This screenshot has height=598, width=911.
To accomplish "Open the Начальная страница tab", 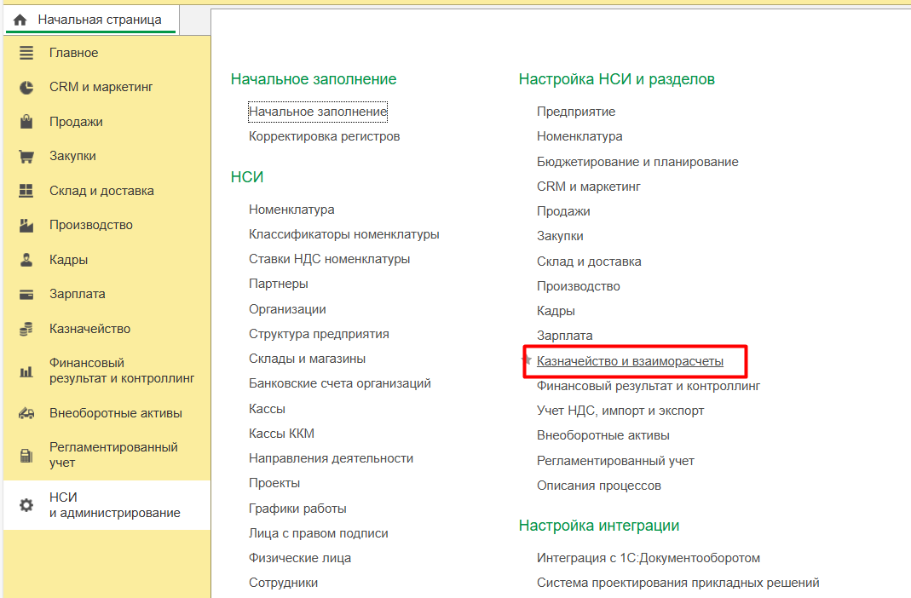I will pyautogui.click(x=89, y=19).
